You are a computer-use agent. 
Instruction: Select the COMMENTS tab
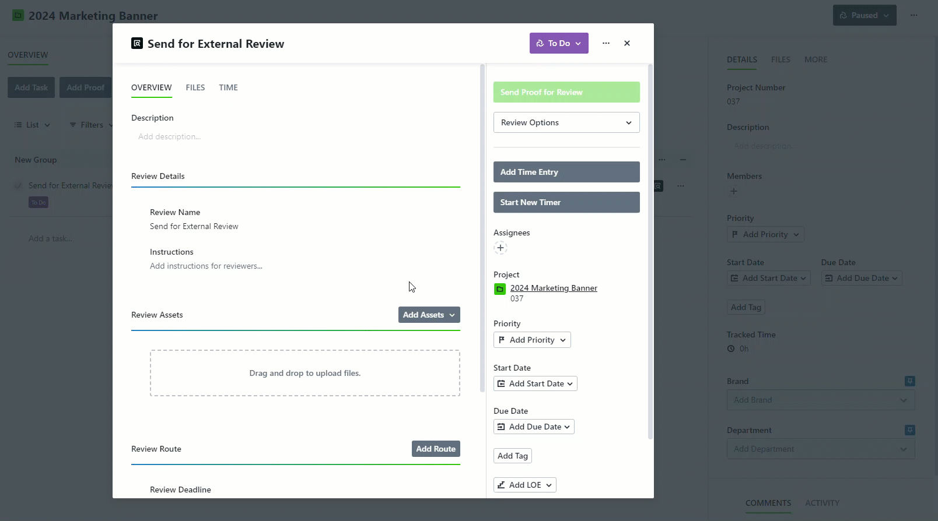768,503
